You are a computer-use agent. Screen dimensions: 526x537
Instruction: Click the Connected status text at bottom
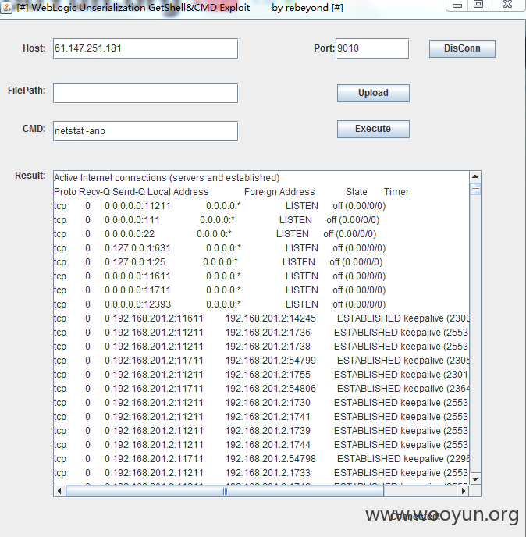coord(414,516)
